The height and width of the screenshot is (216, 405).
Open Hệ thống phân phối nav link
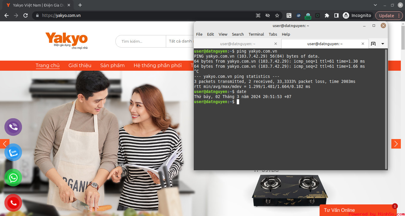pos(158,65)
